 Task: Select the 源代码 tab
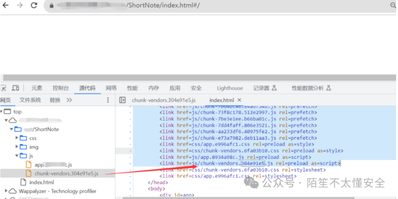pyautogui.click(x=87, y=88)
